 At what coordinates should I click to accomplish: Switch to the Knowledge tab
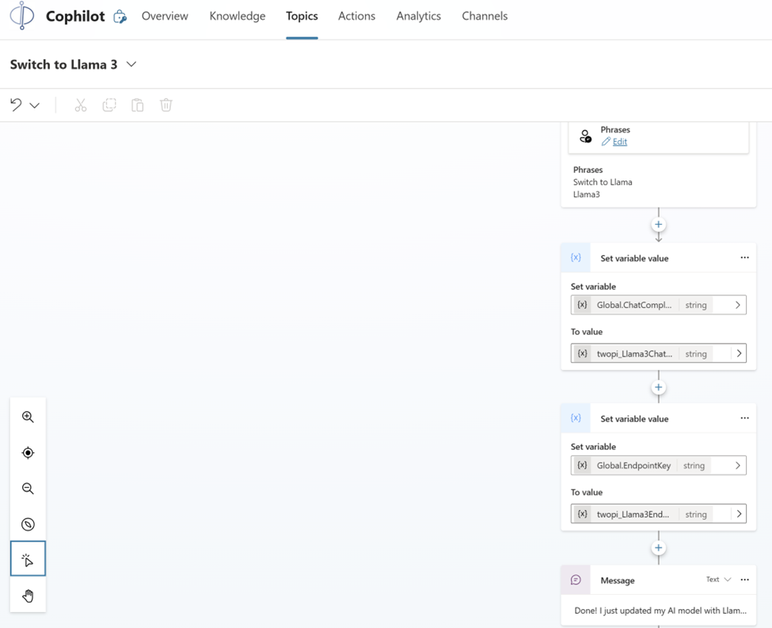point(238,16)
